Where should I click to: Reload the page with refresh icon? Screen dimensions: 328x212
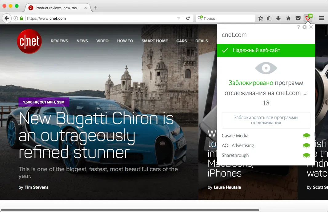point(188,18)
